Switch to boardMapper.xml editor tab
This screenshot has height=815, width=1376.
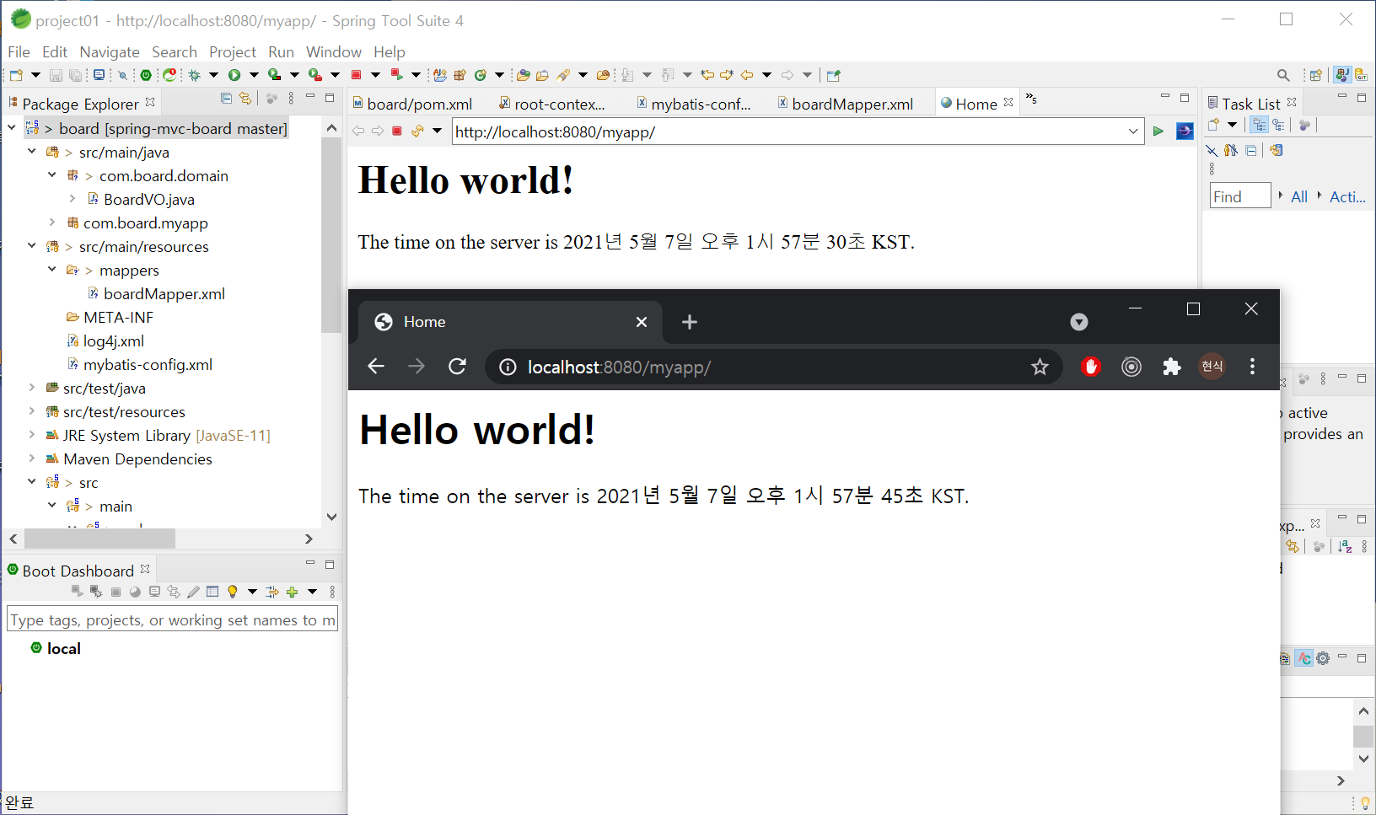click(x=846, y=104)
